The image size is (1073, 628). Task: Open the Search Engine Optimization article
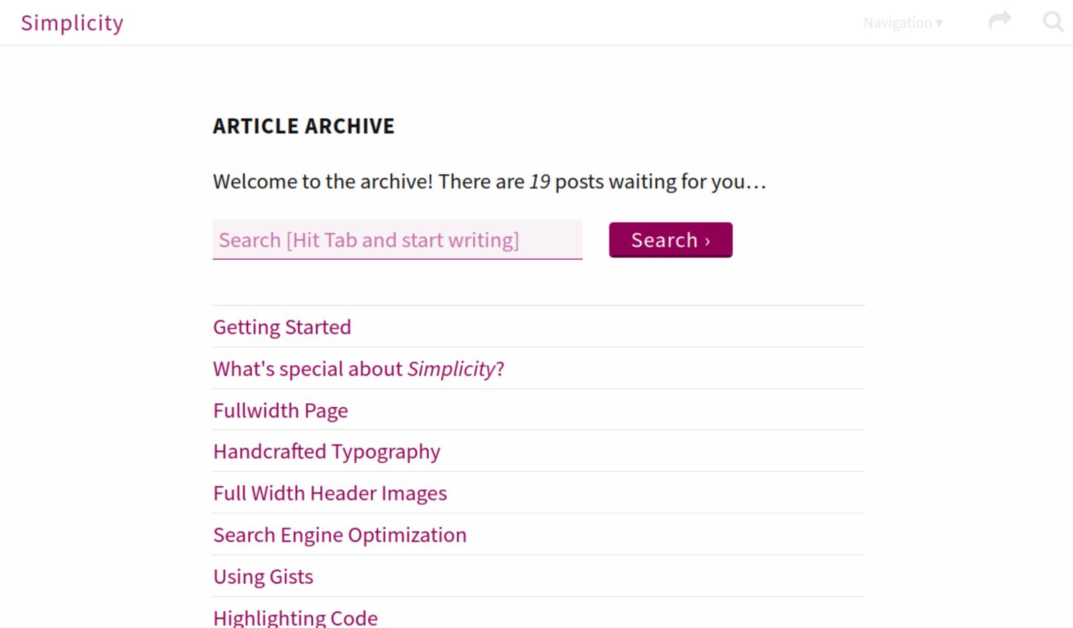coord(339,535)
